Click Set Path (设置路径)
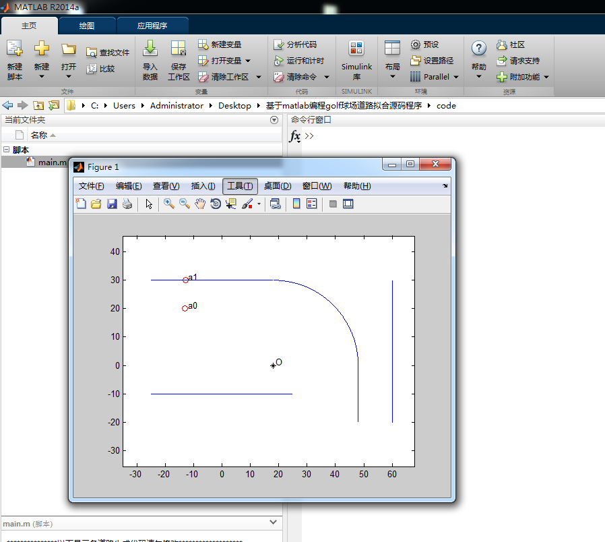The width and height of the screenshot is (605, 542). 432,61
